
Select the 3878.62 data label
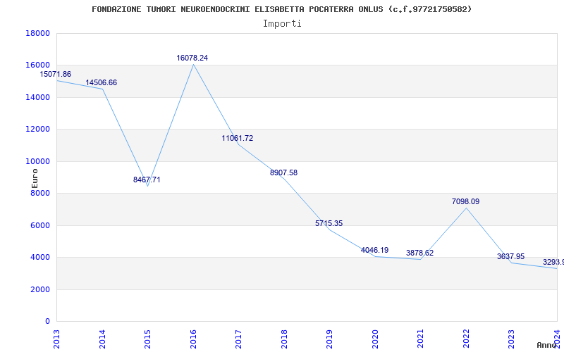click(x=420, y=253)
